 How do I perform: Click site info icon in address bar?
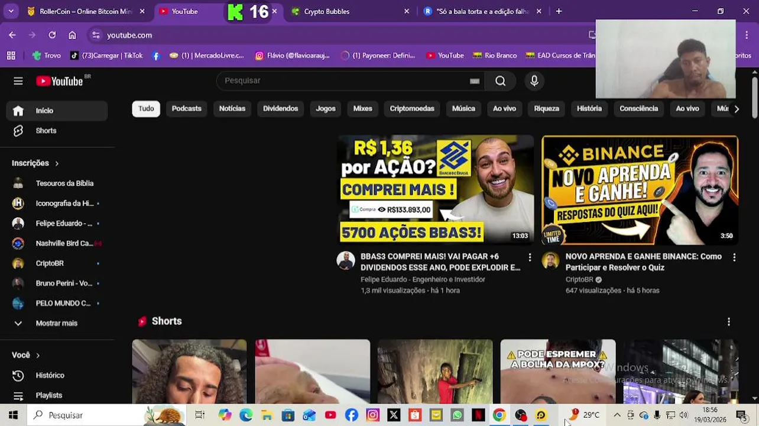[96, 35]
